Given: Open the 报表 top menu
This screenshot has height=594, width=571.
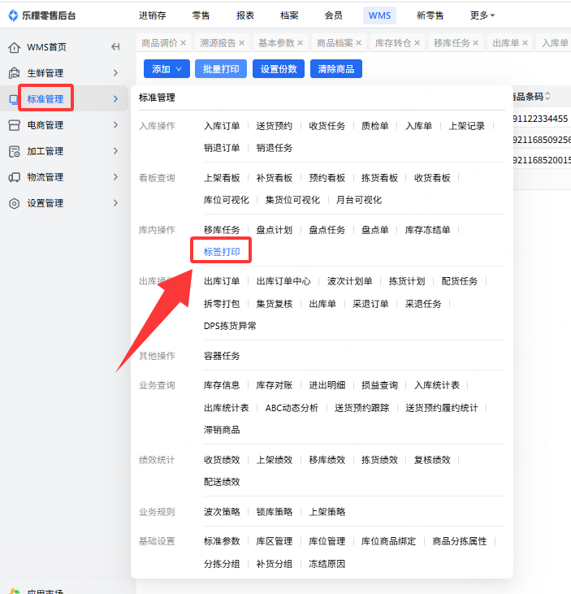Looking at the screenshot, I should 245,15.
